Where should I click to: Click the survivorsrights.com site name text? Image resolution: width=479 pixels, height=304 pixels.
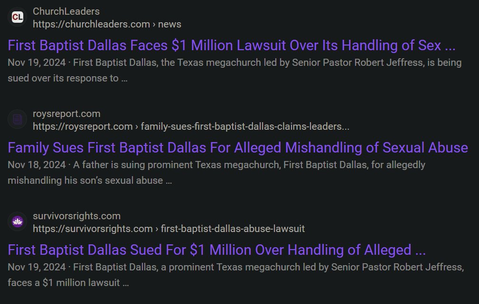point(77,216)
